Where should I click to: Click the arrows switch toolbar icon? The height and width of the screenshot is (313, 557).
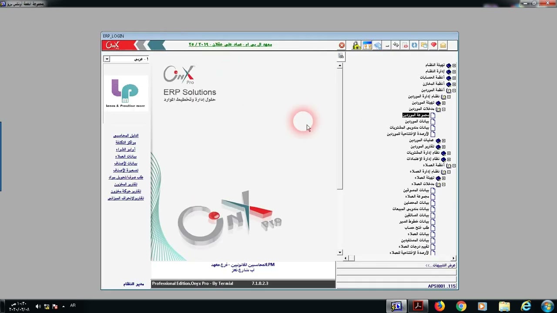coord(396,45)
